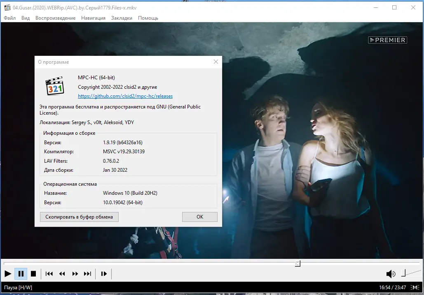Close the О программе dialog
Viewport: 424px width, 295px height.
(x=216, y=62)
